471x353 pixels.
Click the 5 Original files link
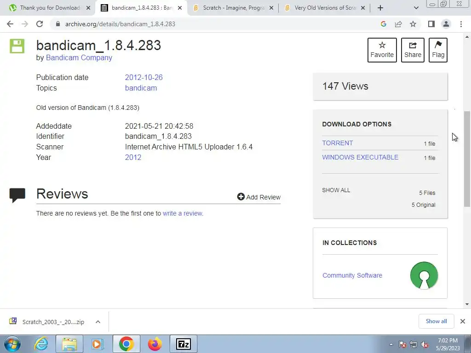423,205
